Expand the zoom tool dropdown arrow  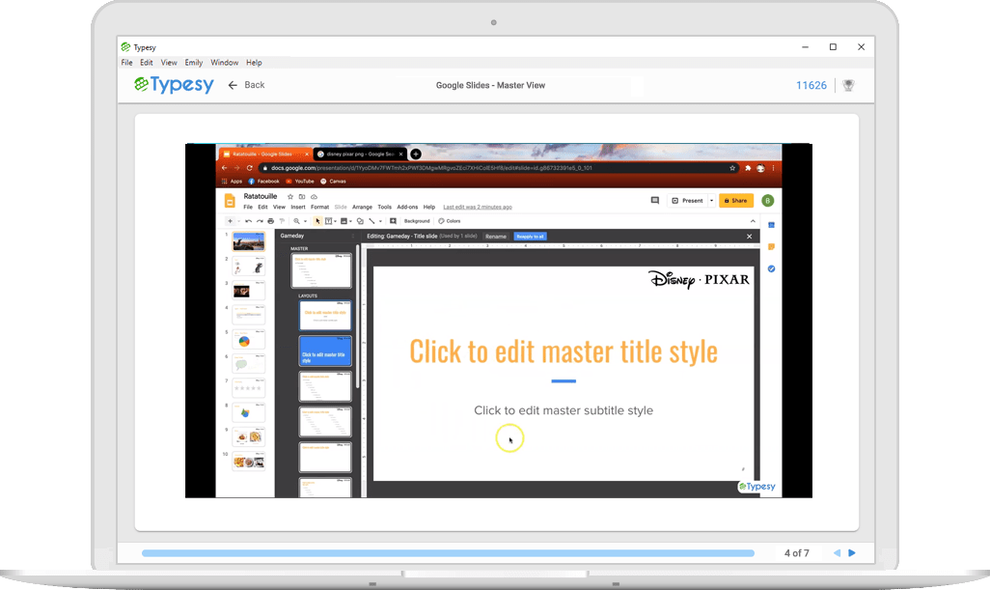click(304, 221)
